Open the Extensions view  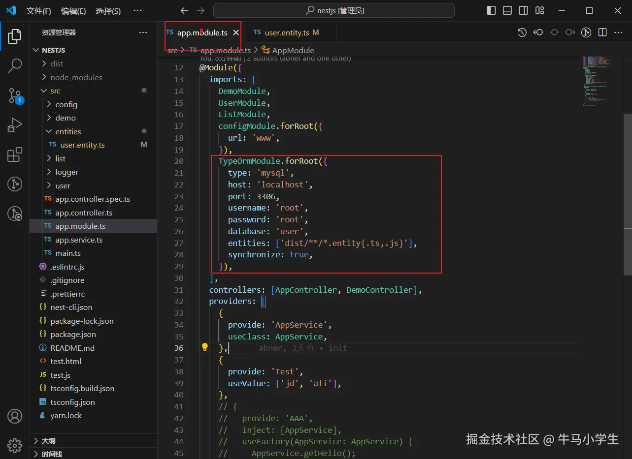15,155
